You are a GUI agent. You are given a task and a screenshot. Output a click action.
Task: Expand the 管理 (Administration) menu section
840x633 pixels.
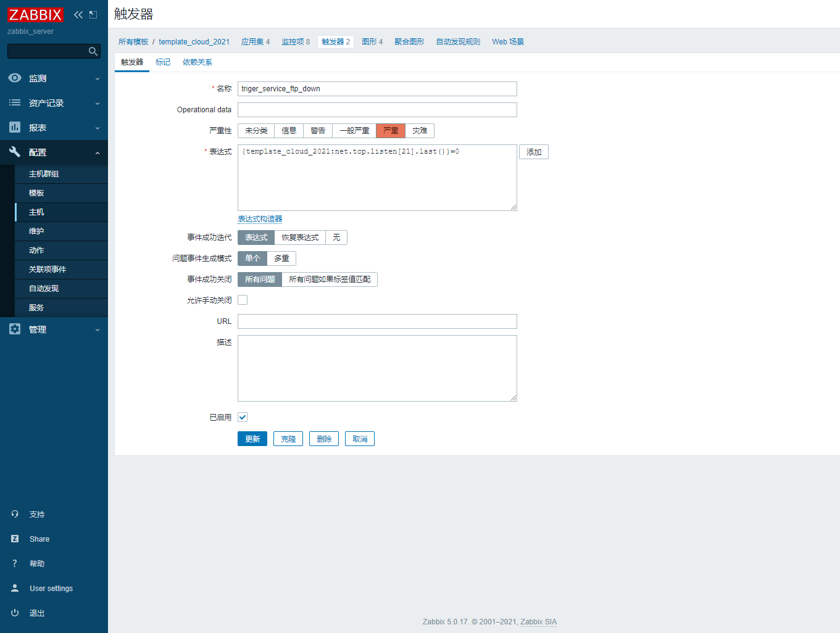pyautogui.click(x=54, y=329)
